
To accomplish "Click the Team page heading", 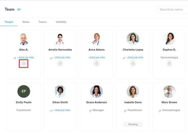I will (10, 9).
